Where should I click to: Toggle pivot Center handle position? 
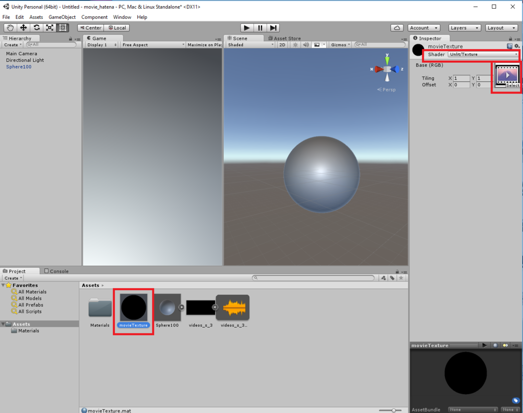91,28
